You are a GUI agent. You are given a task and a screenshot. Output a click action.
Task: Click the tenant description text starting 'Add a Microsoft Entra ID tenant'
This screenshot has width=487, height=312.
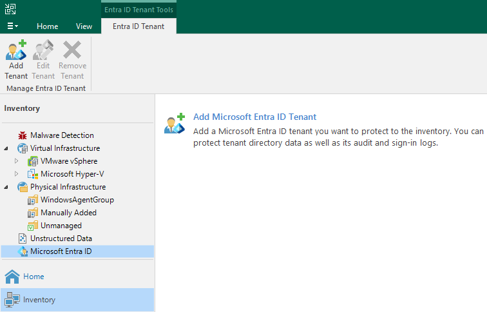point(338,137)
